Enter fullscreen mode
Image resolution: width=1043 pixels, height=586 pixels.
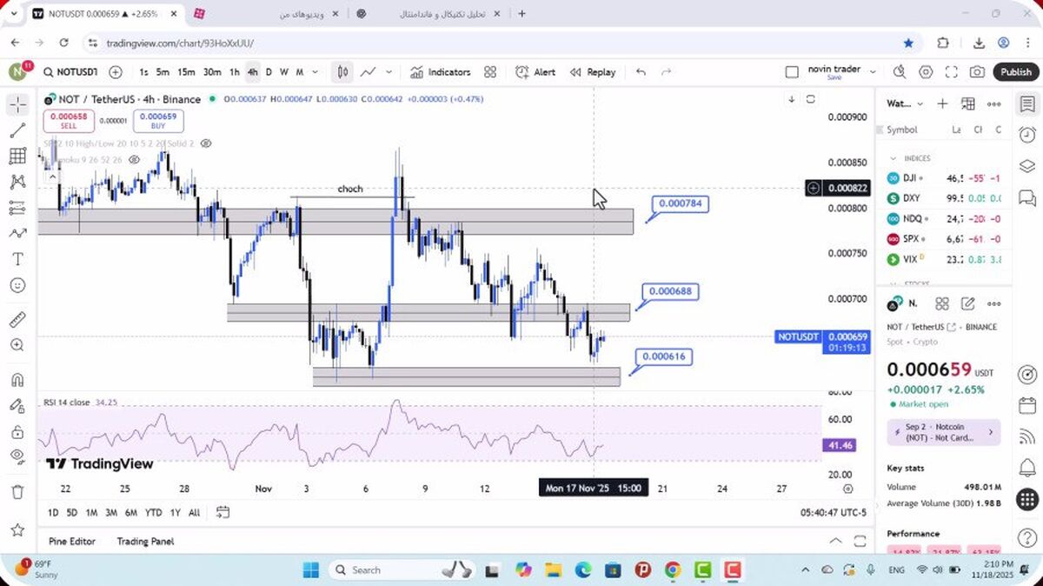(952, 72)
